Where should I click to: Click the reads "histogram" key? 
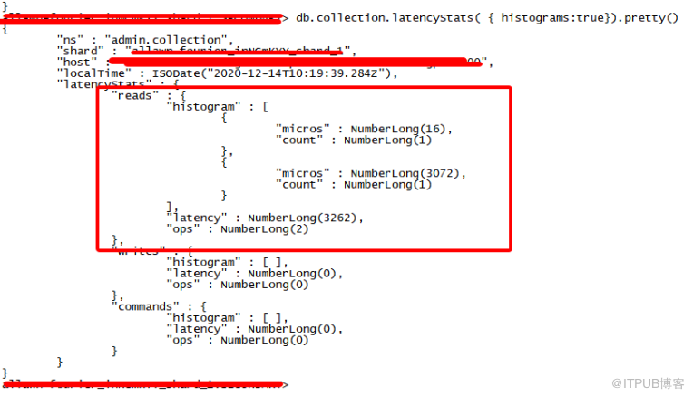click(x=204, y=107)
